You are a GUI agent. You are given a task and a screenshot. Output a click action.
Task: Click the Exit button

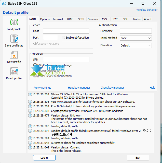138,158
